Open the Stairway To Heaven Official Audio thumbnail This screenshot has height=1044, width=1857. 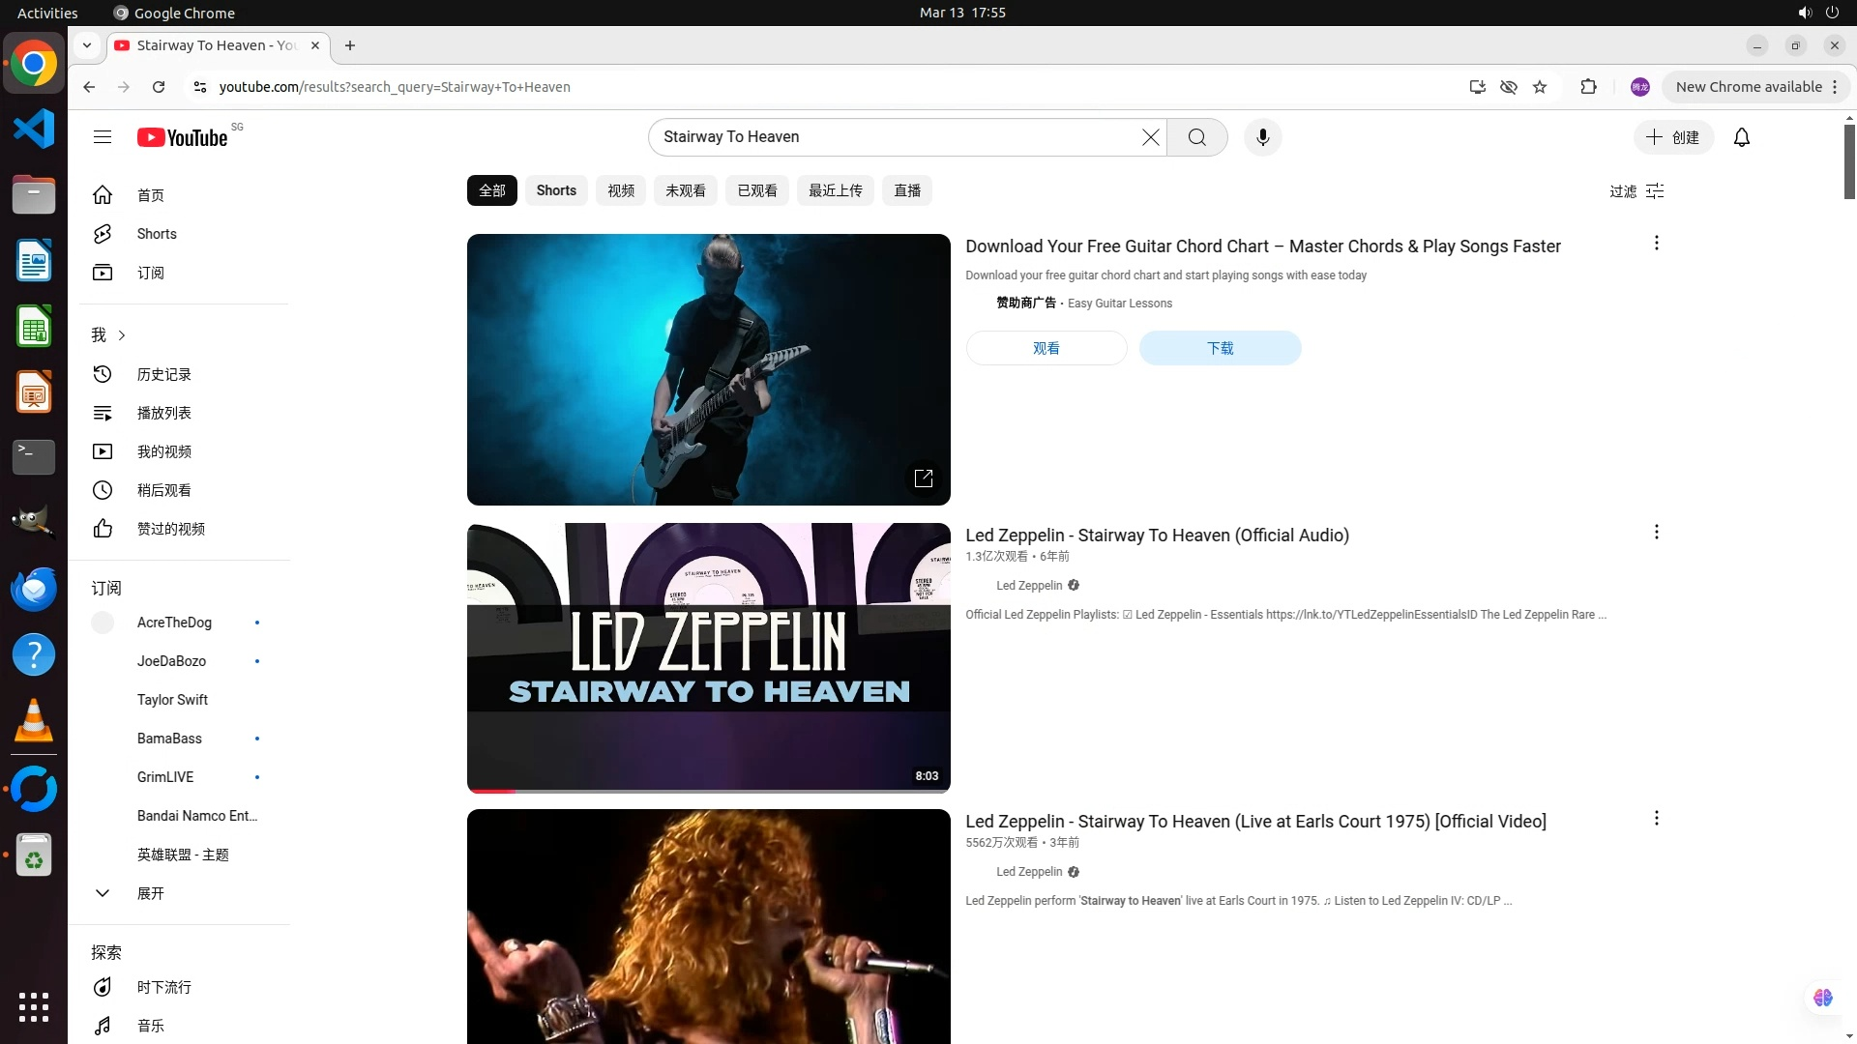click(x=708, y=657)
